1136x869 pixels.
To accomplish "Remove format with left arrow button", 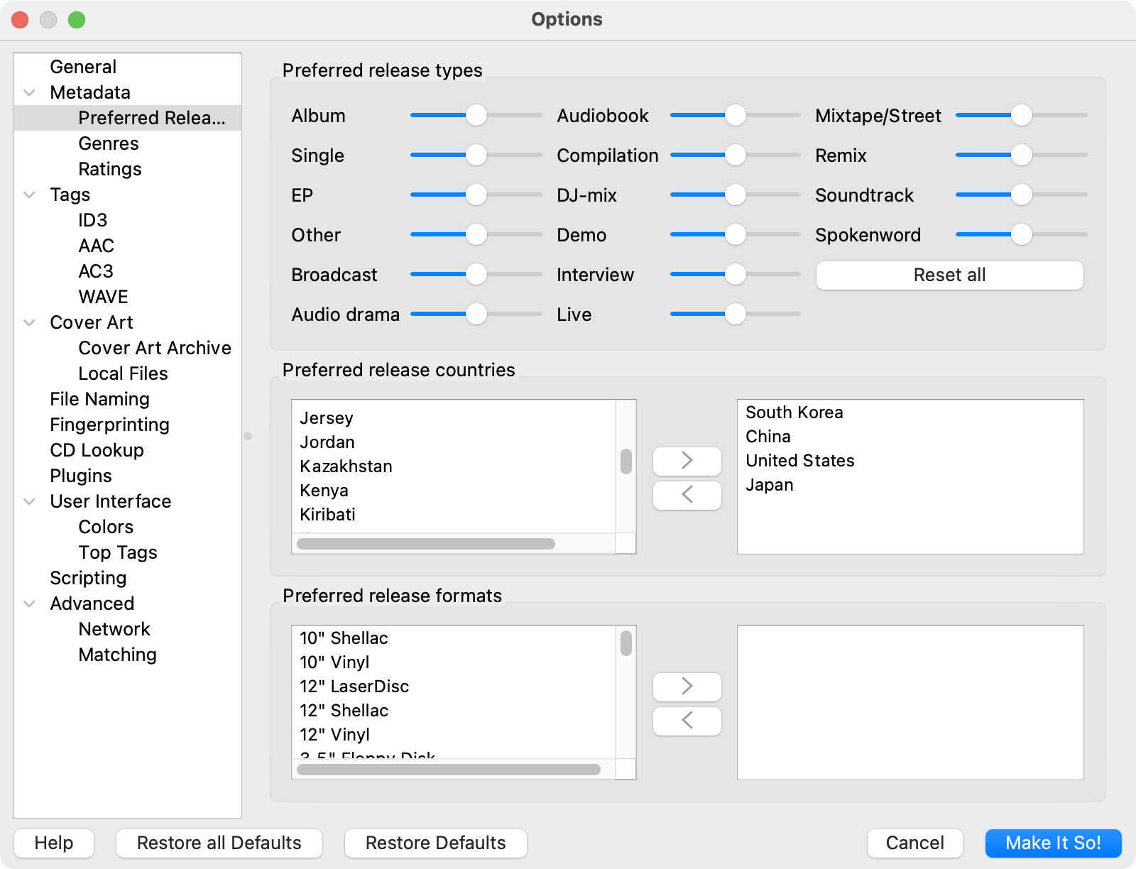I will click(x=687, y=721).
